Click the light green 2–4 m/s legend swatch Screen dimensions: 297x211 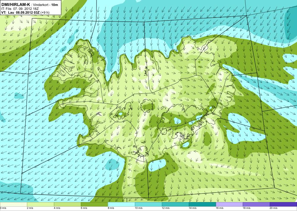pos(40,204)
